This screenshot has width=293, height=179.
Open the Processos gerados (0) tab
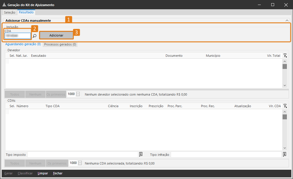coord(60,45)
